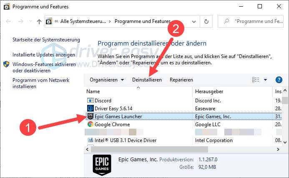Viewport: 289px width, 178px height.
Task: Click the horizontal scrollbar right arrow
Action: [x=278, y=150]
